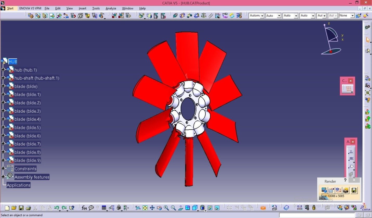Click the Normal View icon
Viewport: 372px width, 218px height.
point(181,208)
